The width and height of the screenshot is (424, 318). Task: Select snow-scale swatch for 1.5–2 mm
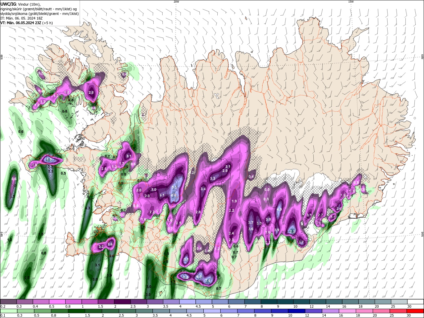[106, 302]
